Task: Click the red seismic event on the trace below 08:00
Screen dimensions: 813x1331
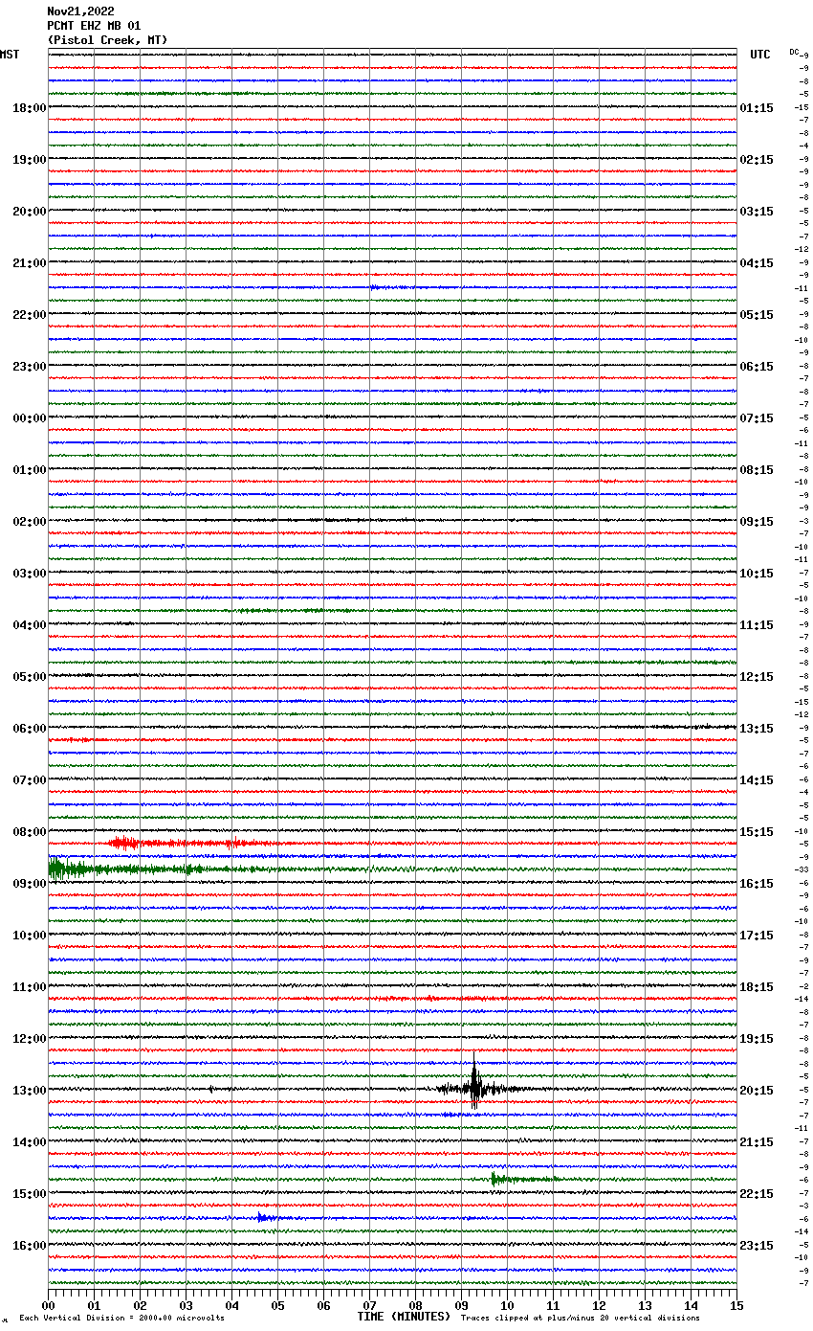Action: 124,843
